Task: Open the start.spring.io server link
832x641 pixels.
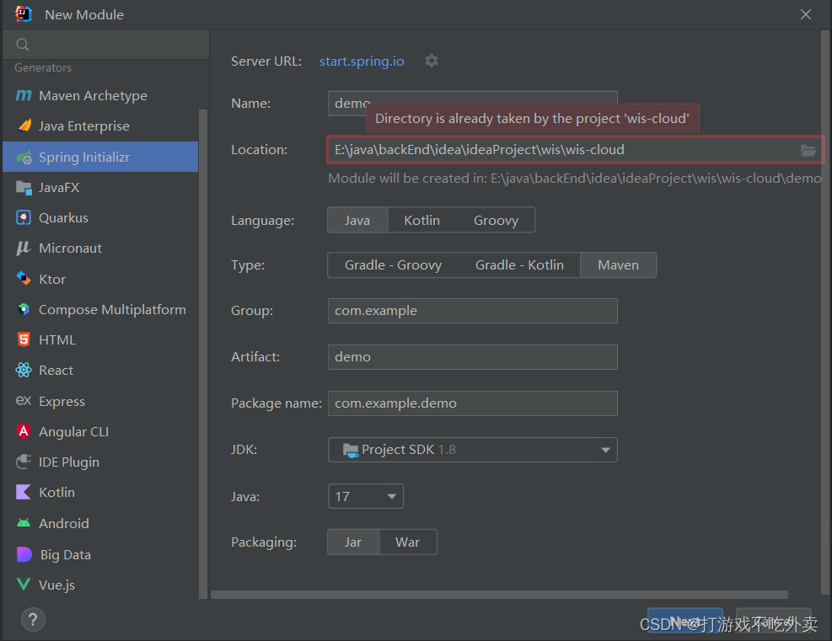Action: point(362,61)
